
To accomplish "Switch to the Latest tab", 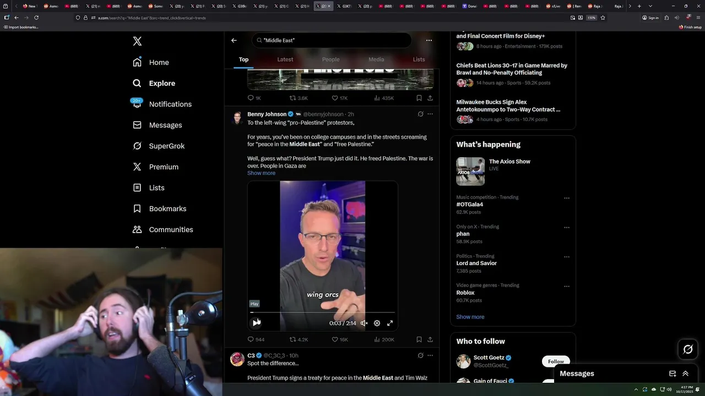I will tap(285, 59).
